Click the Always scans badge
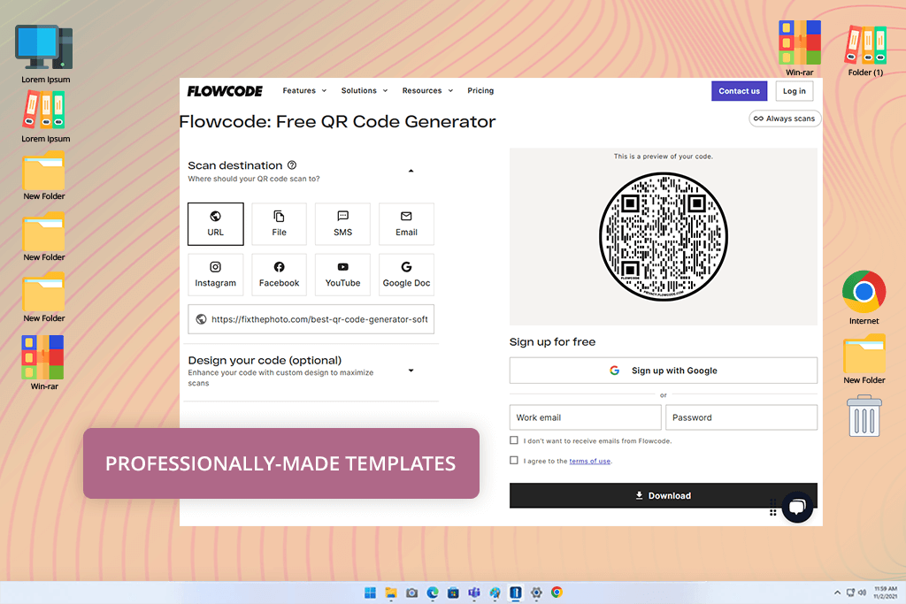The image size is (906, 604). (785, 119)
